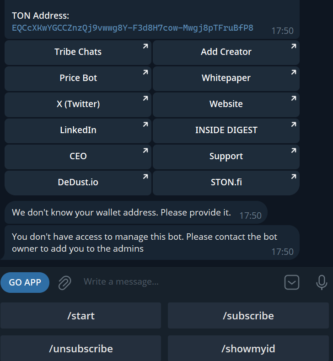The width and height of the screenshot is (333, 361).
Task: Click the paperclip attach file icon
Action: pyautogui.click(x=64, y=282)
